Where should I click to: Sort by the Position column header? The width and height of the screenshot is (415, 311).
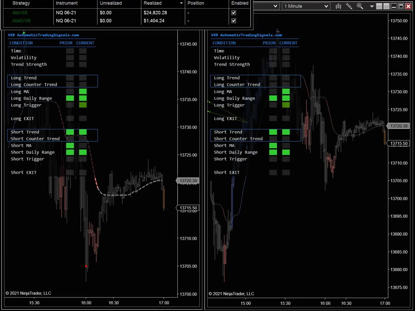click(x=196, y=3)
